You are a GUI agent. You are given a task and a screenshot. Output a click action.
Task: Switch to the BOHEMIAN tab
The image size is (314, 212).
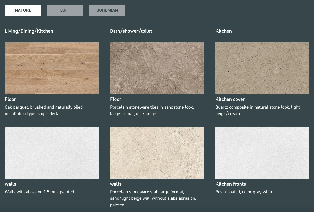[107, 10]
